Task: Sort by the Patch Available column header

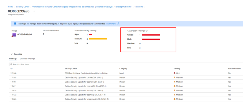Action: point(234,69)
